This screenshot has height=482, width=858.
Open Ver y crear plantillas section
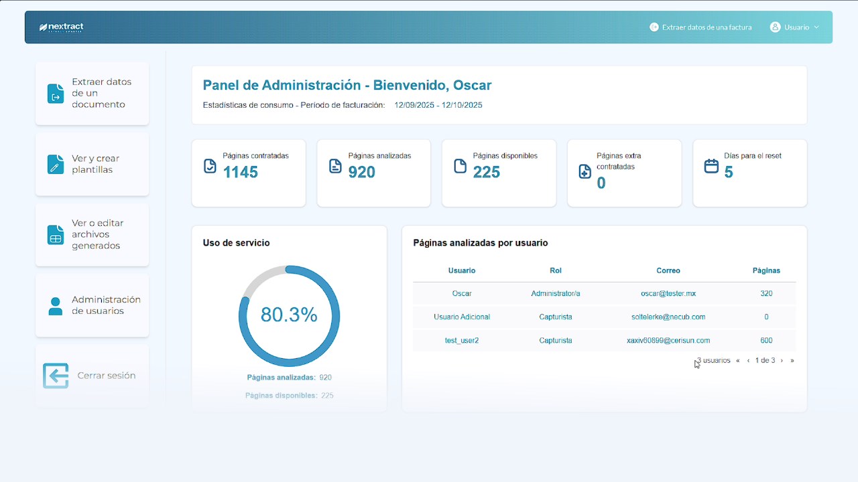[x=92, y=164]
